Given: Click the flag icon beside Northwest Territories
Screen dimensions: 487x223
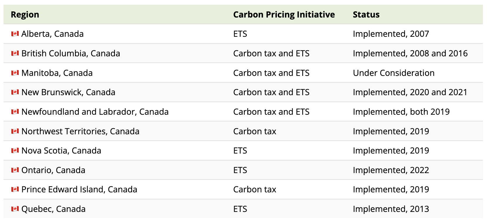Looking at the screenshot, I should click(15, 131).
